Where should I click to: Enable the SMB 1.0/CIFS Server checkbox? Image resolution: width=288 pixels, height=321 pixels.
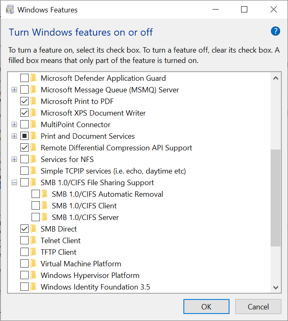pos(36,217)
